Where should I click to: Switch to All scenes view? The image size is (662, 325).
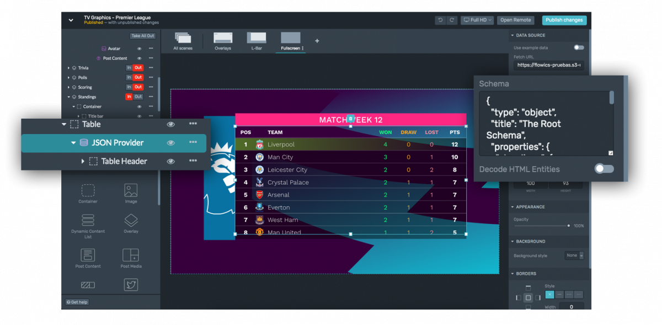pos(183,41)
